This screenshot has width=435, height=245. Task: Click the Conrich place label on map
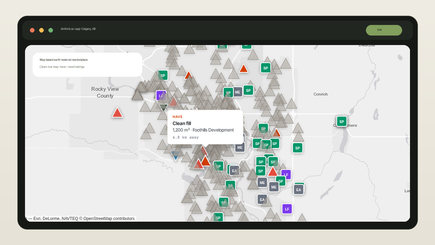pos(321,94)
